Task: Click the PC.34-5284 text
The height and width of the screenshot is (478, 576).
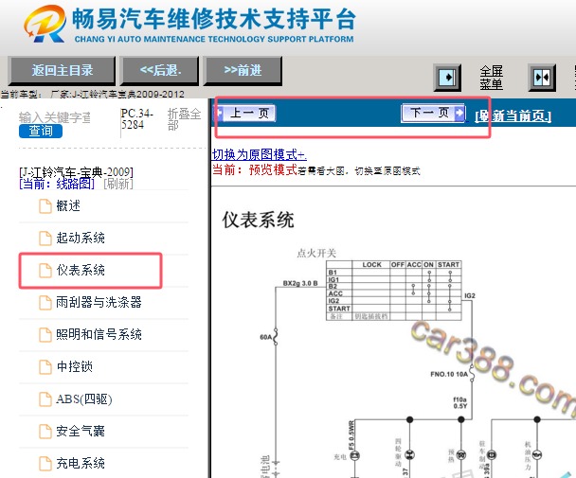Action: 137,119
